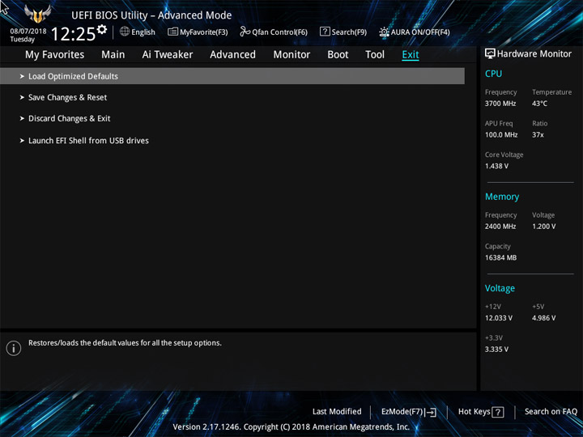Click the gear icon next to the clock

tap(101, 29)
